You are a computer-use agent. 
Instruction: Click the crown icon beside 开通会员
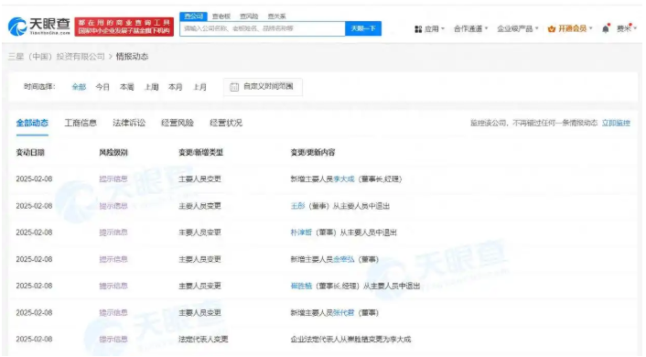tap(552, 29)
